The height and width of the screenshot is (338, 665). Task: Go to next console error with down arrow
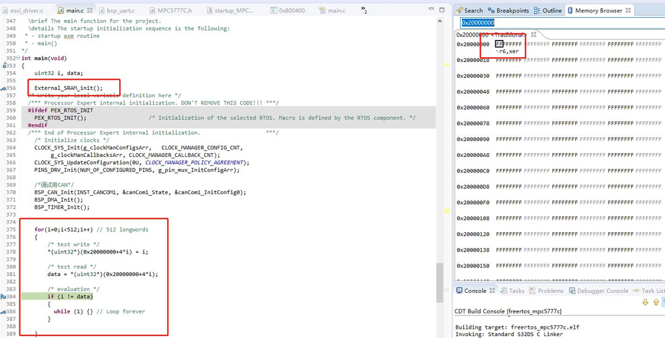coord(646,302)
